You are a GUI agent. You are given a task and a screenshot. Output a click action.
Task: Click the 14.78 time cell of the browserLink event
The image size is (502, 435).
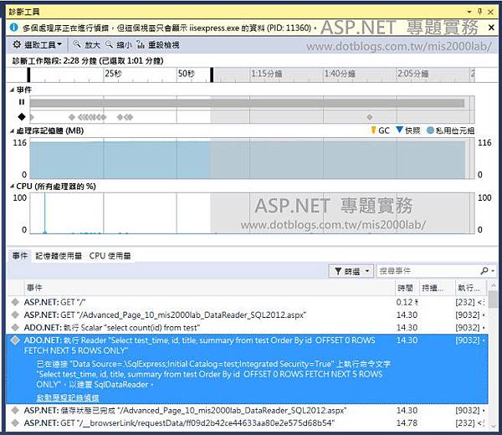407,423
